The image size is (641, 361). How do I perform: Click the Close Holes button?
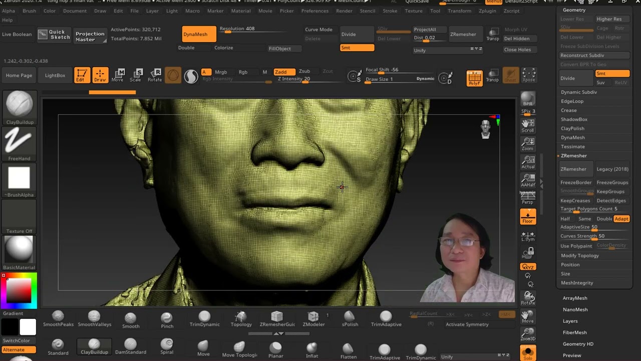pos(517,50)
